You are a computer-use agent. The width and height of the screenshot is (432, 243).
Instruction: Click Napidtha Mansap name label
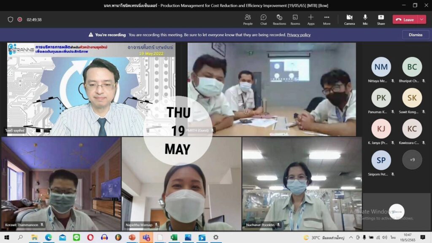click(139, 225)
